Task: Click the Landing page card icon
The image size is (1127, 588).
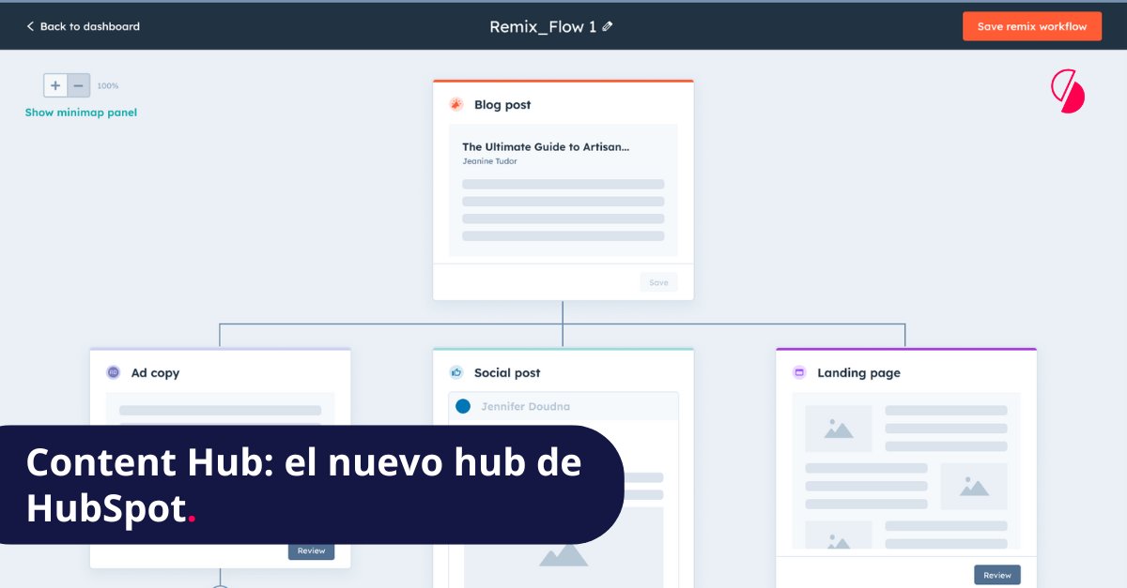Action: pyautogui.click(x=799, y=372)
